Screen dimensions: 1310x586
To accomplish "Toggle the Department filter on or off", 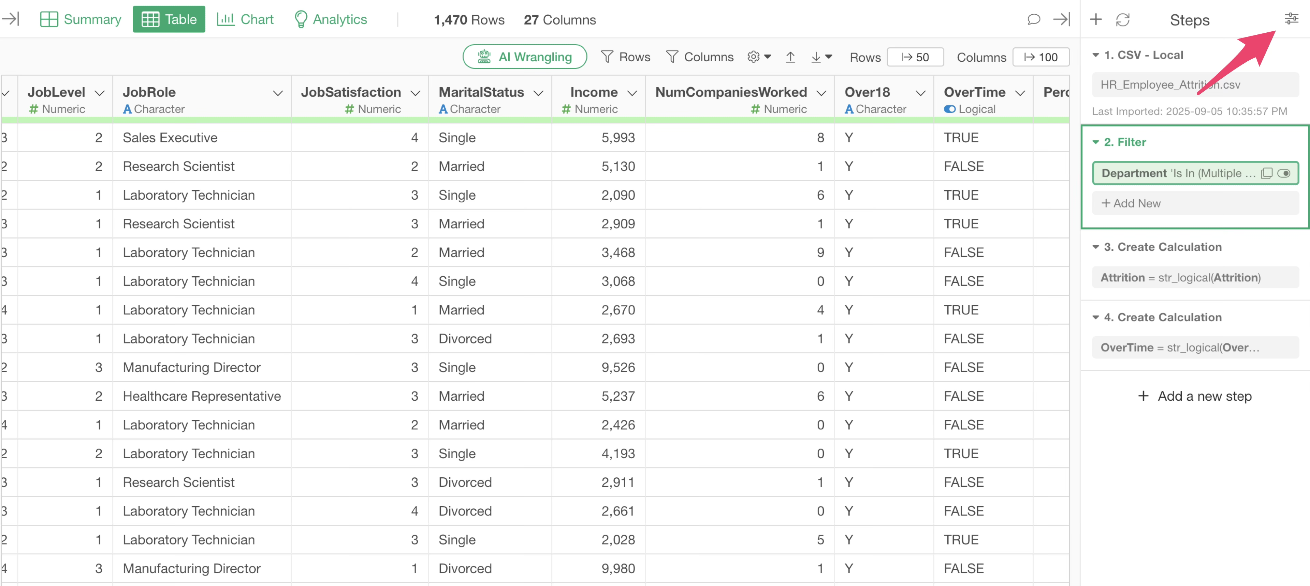I will 1283,173.
